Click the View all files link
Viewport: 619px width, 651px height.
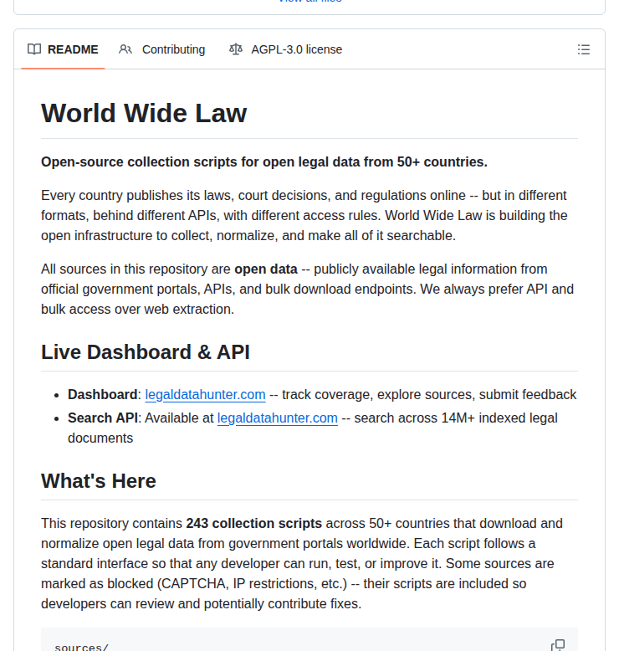(x=309, y=1)
